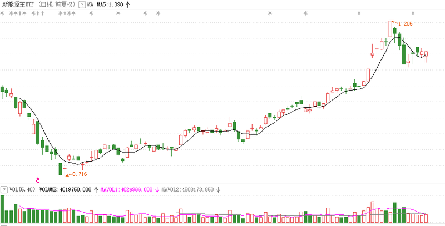Click the down arrow after the MAVOL2 value
Image resolution: width=445 pixels, height=226 pixels.
(x=218, y=189)
